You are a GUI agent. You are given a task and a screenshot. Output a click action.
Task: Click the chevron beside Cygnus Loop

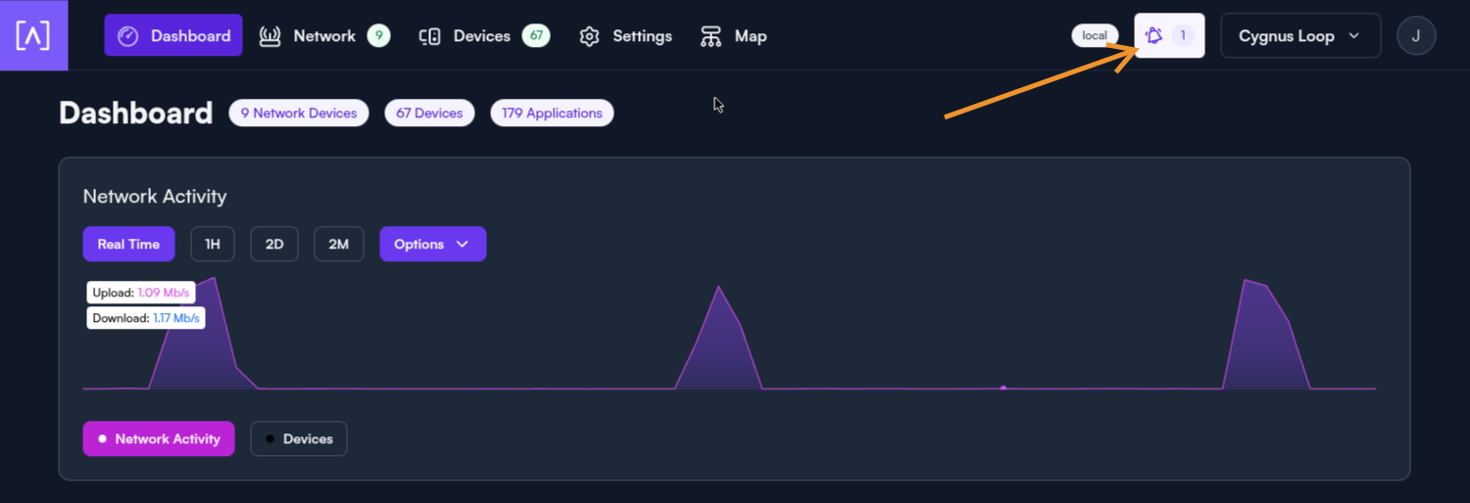click(1354, 36)
